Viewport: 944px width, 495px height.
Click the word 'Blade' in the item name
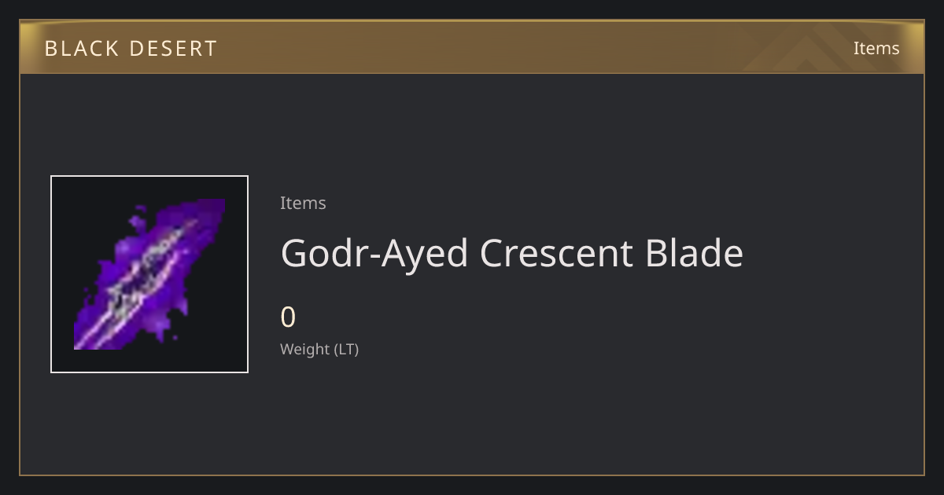click(x=694, y=253)
